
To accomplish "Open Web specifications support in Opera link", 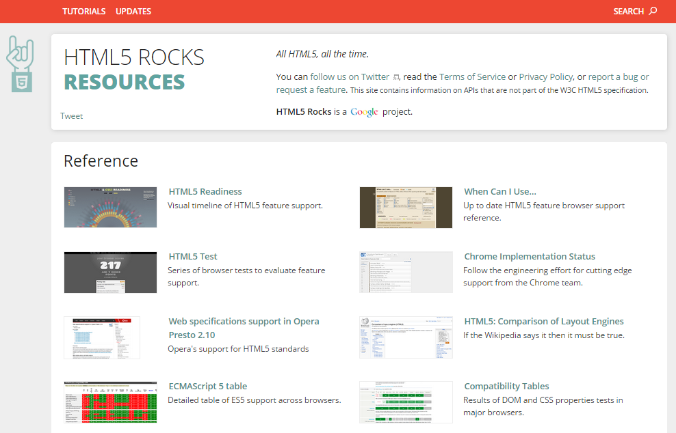I will point(244,328).
